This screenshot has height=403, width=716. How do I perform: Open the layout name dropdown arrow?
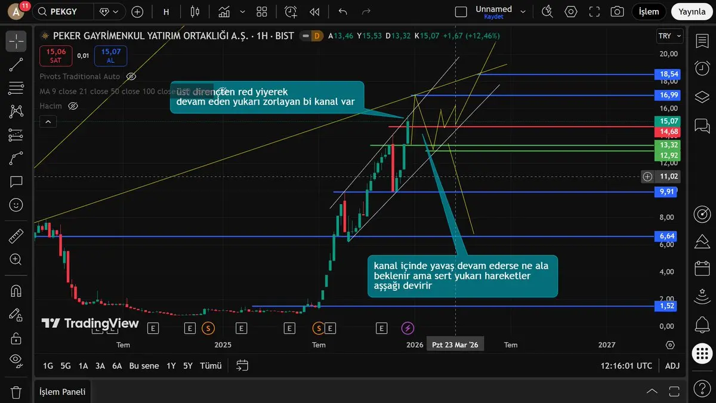(x=523, y=11)
